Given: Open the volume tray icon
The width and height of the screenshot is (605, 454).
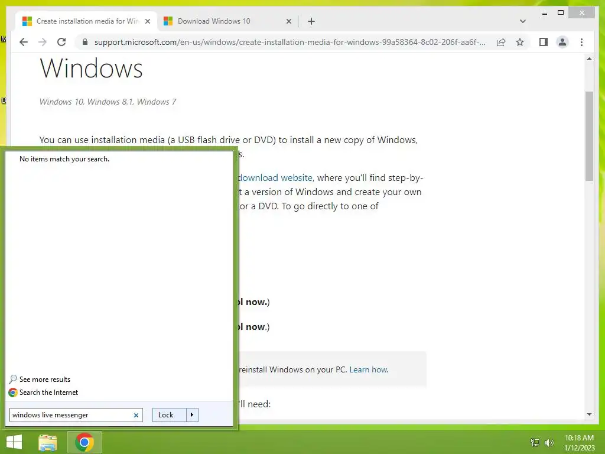Looking at the screenshot, I should coord(549,442).
